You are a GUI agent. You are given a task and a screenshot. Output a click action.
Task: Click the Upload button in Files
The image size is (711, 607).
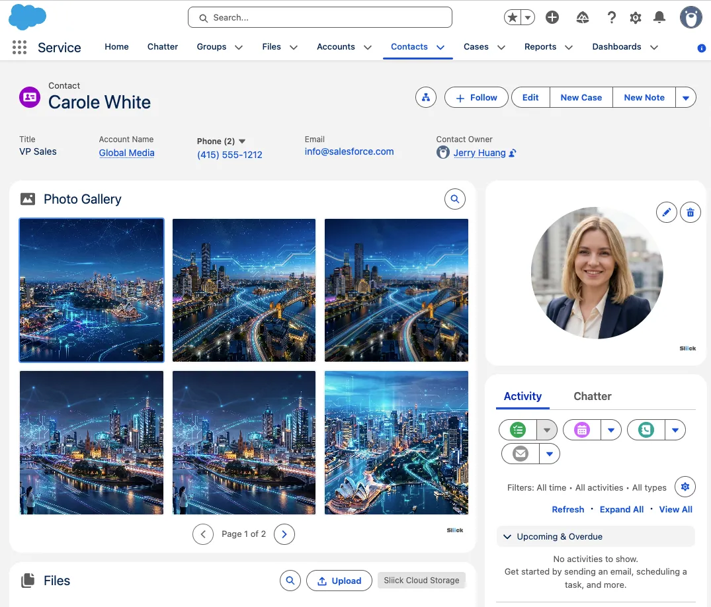click(339, 581)
